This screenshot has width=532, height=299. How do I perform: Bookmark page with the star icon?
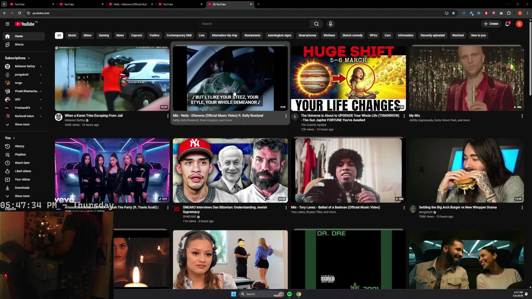(453, 13)
